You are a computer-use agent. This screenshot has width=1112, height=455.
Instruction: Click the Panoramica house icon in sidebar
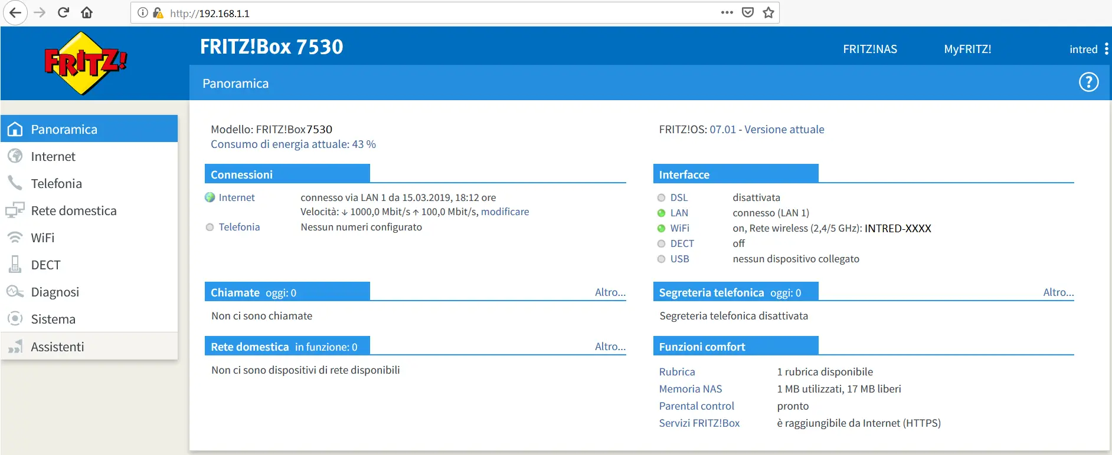[15, 129]
